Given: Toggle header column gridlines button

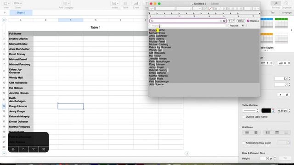Looking at the screenshot, I should tap(267, 132).
